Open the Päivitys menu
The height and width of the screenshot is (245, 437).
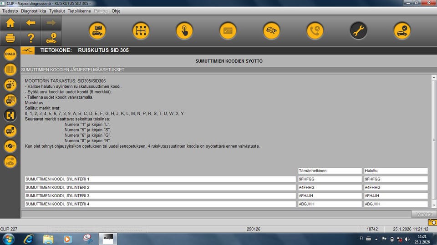pos(101,11)
